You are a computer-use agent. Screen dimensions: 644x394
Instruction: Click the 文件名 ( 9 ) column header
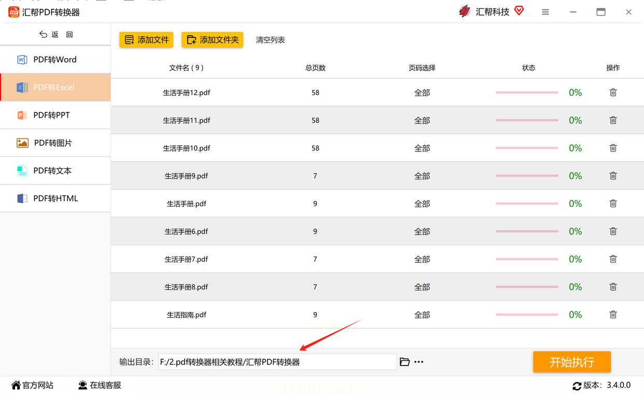click(186, 68)
